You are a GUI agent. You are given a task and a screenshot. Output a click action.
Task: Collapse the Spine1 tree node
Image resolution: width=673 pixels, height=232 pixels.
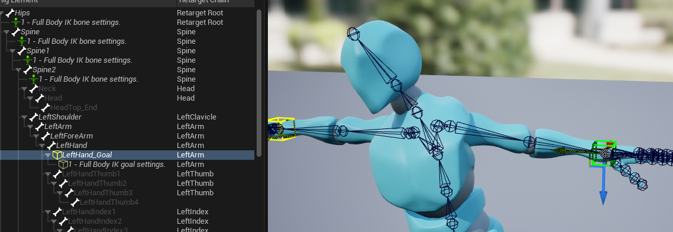click(12, 51)
